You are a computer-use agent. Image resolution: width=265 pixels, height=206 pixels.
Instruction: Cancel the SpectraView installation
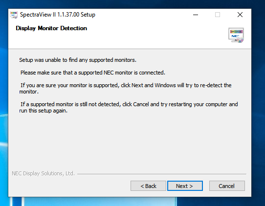(x=227, y=186)
